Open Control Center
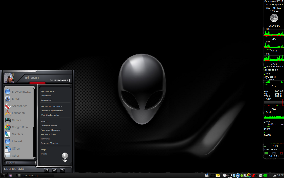 click(49, 126)
